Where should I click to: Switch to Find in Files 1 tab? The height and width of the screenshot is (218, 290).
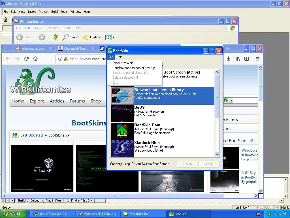tap(55, 200)
